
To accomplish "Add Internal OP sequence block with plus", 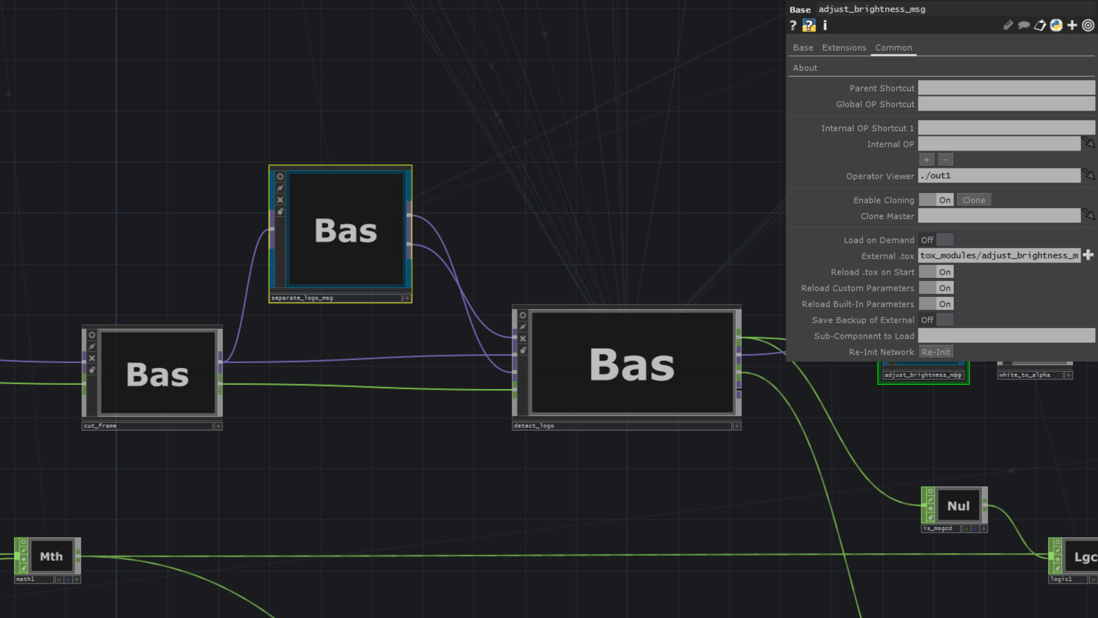I will point(926,160).
